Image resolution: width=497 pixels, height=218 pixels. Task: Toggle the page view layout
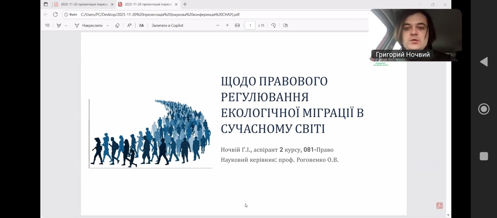coord(285,25)
